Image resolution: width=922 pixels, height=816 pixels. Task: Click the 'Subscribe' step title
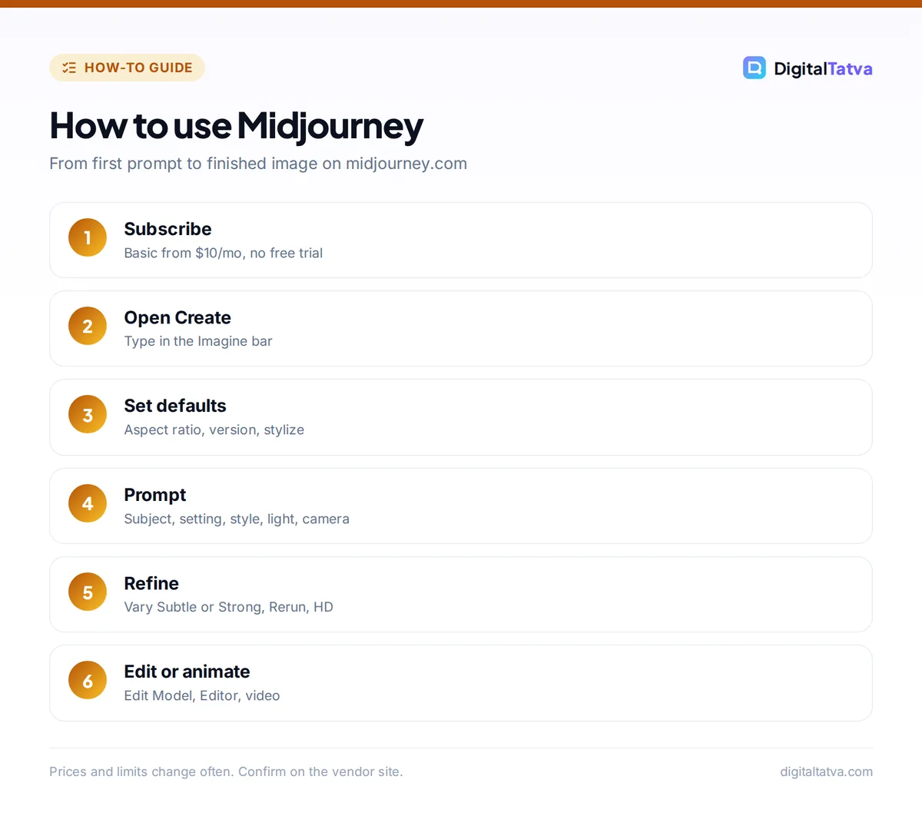tap(167, 229)
